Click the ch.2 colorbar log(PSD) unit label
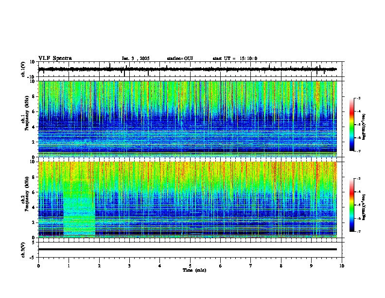The height and width of the screenshot is (298, 385). tap(364, 207)
